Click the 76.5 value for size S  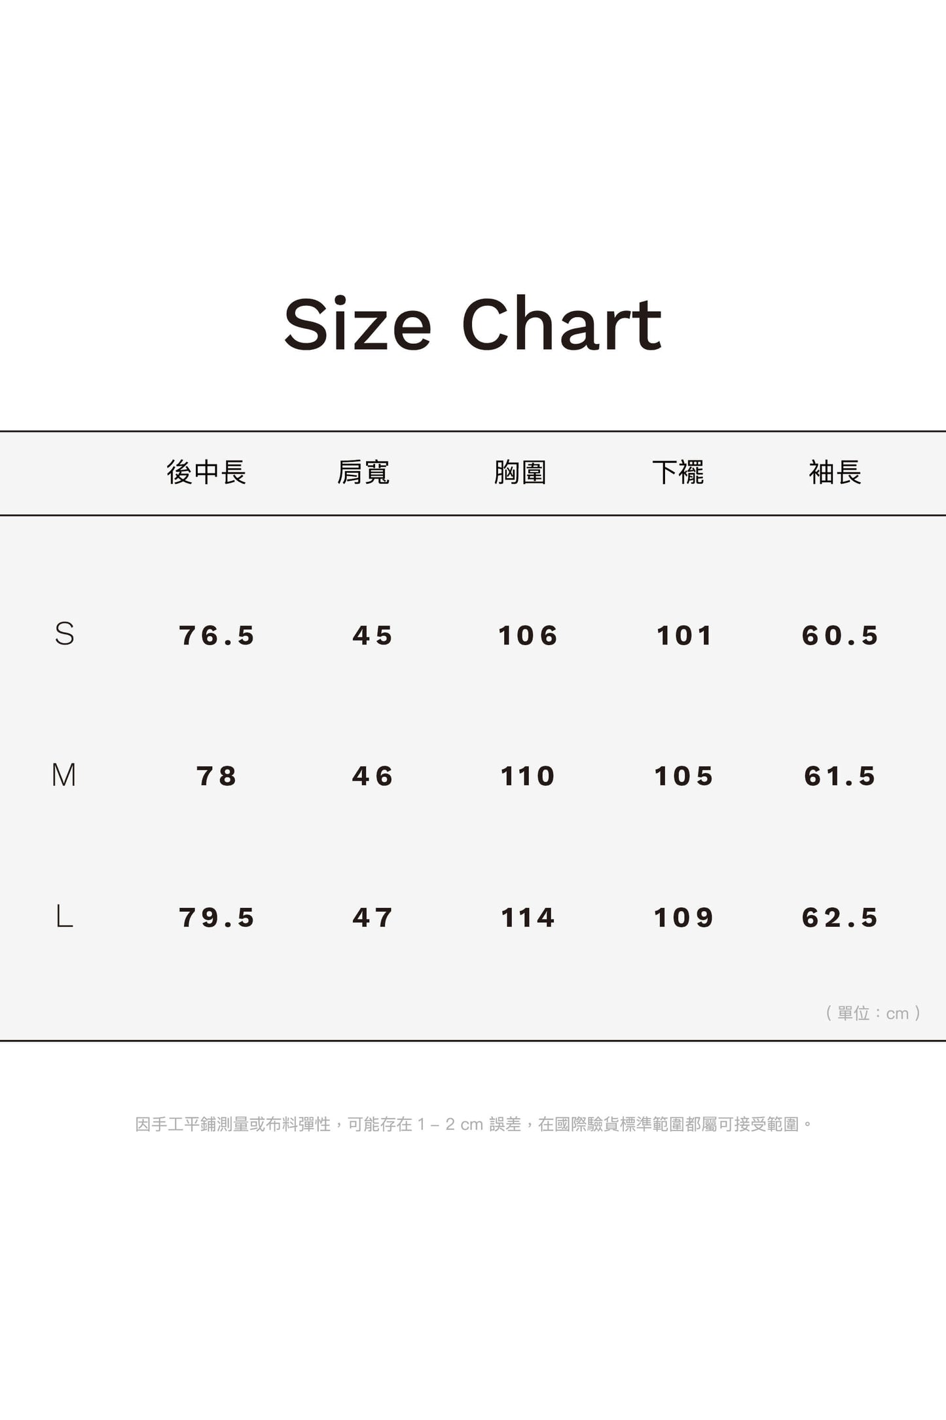coord(217,635)
